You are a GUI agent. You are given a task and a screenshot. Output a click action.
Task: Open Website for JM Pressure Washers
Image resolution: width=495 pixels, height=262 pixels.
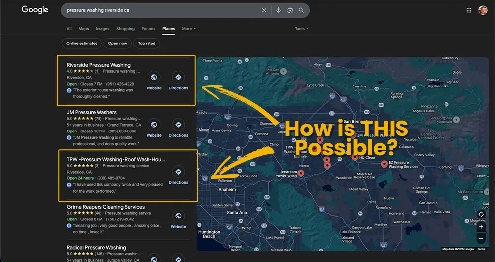[154, 129]
